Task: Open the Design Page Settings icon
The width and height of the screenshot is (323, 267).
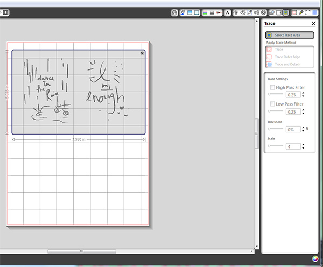Action: pyautogui.click(x=294, y=13)
